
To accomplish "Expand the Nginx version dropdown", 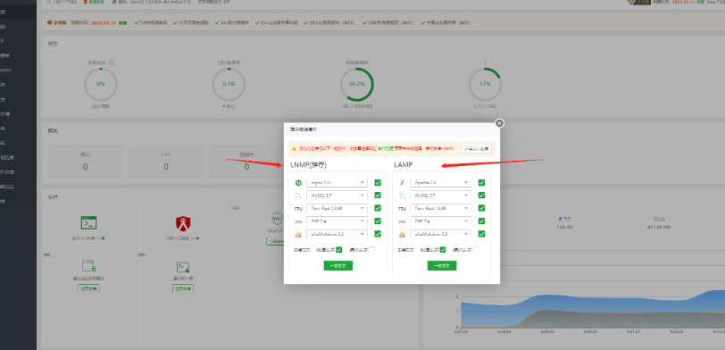I will pos(337,183).
